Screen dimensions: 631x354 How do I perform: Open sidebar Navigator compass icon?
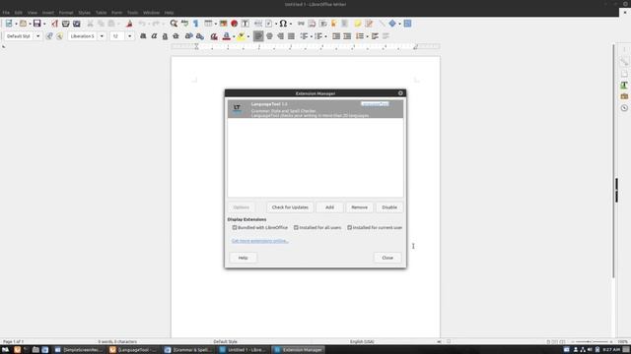[624, 108]
